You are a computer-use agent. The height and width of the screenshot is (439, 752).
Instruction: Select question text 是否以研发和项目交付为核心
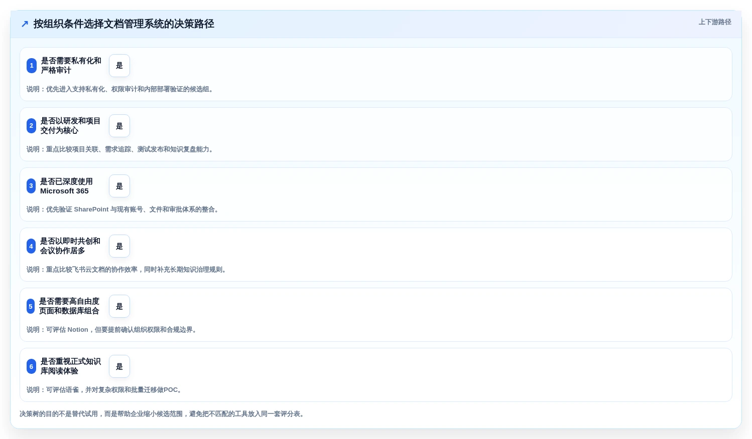[71, 126]
